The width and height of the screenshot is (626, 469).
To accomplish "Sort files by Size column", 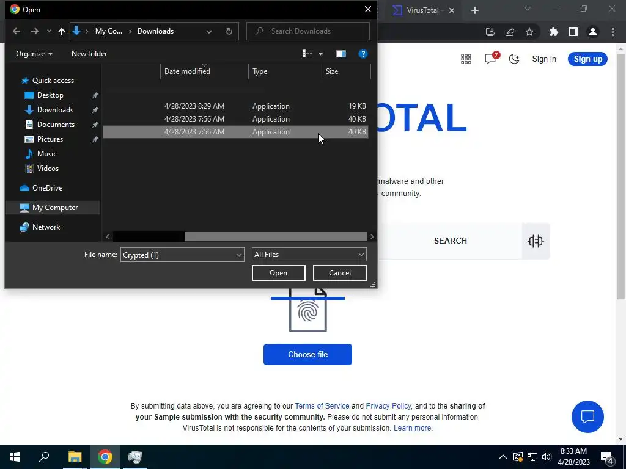I will pos(346,71).
